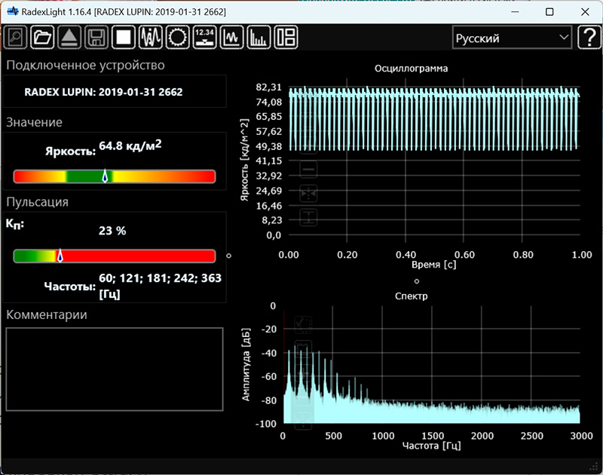The image size is (603, 475).
Task: Show the 12.34 numeric readout view
Action: tap(205, 37)
